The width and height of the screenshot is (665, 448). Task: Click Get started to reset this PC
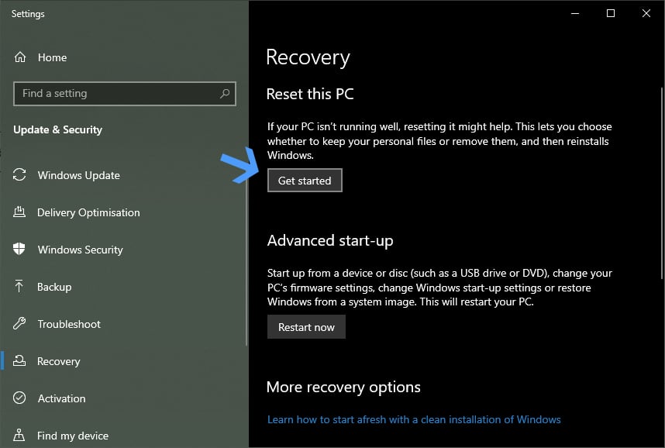point(305,180)
